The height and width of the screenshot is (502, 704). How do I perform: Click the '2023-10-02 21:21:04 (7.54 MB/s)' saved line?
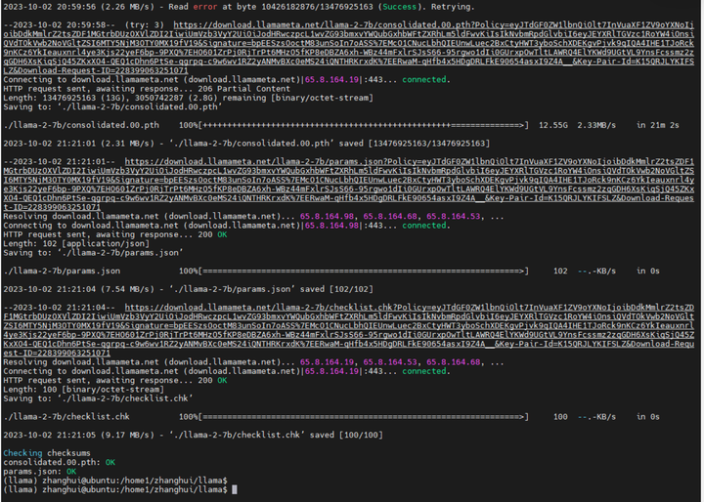click(x=188, y=289)
